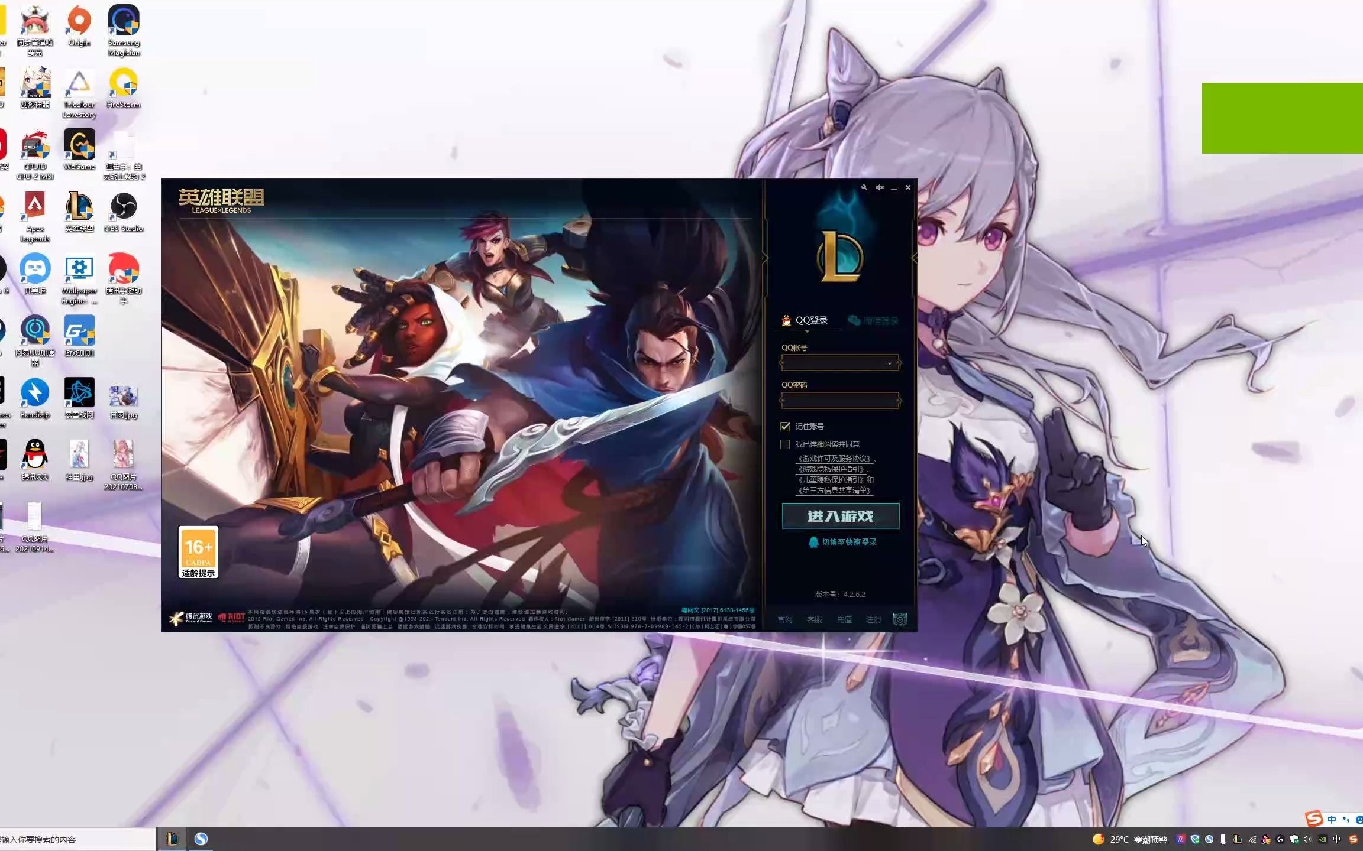
Task: Select the 游戏加加 desktop icon
Action: (x=79, y=337)
